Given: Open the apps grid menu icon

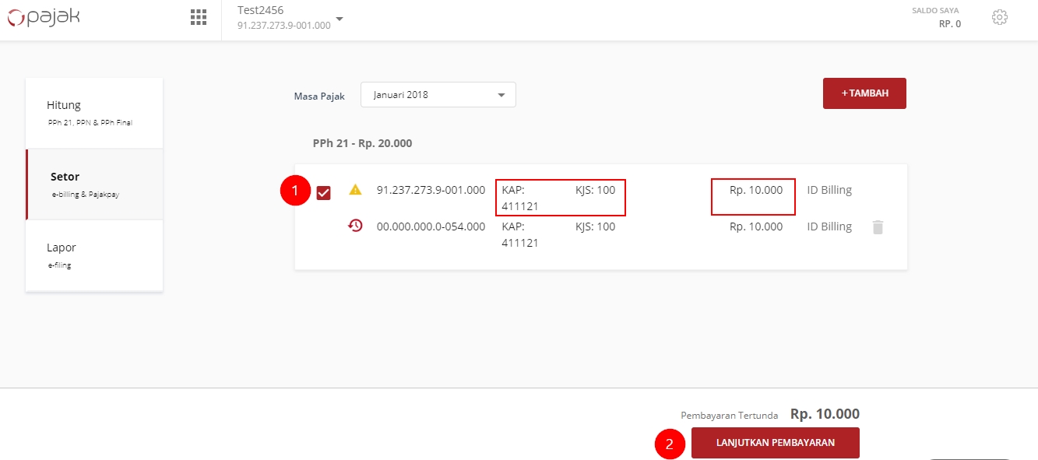Looking at the screenshot, I should point(199,17).
